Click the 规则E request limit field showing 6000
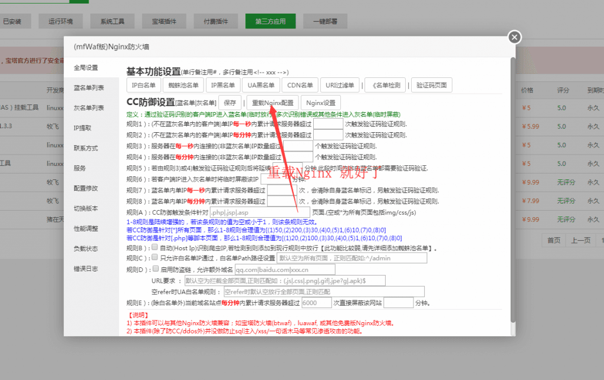 (x=316, y=303)
